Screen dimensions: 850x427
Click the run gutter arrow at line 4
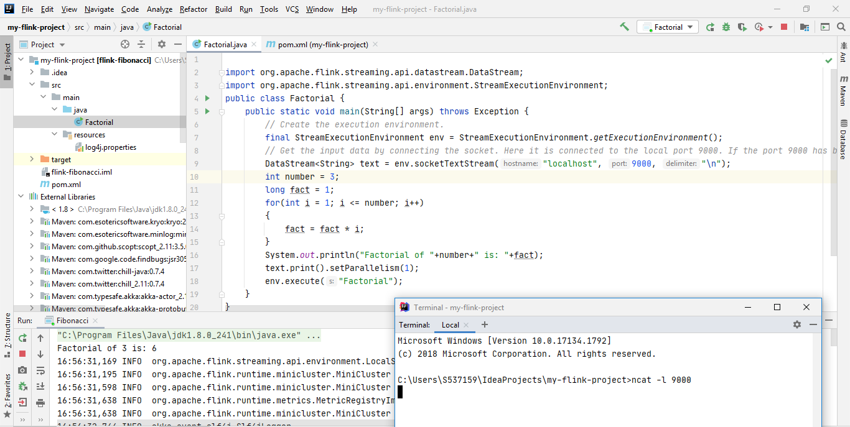[208, 98]
